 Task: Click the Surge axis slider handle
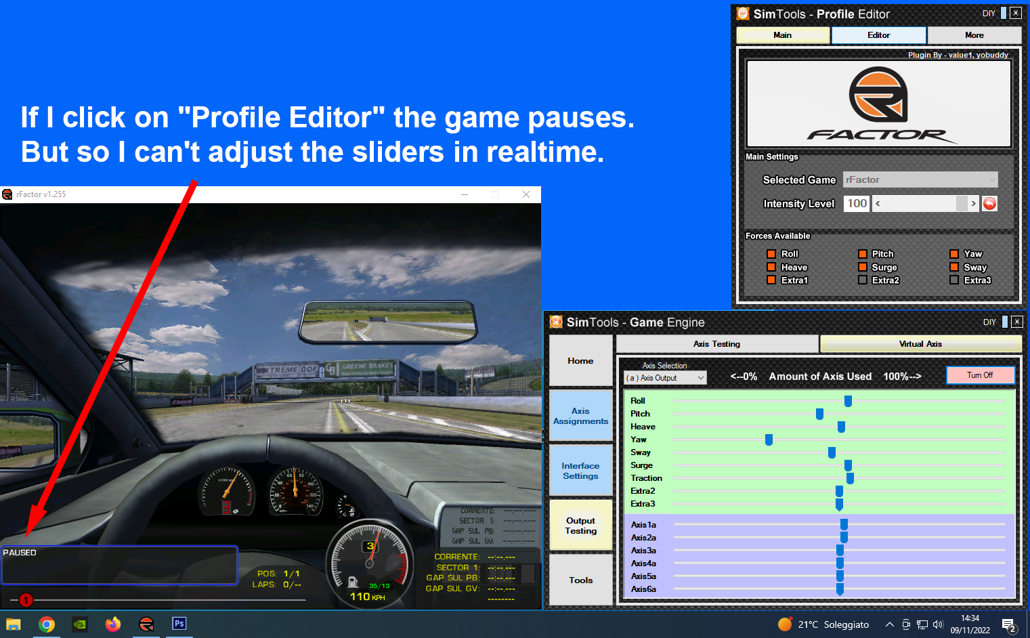[848, 465]
